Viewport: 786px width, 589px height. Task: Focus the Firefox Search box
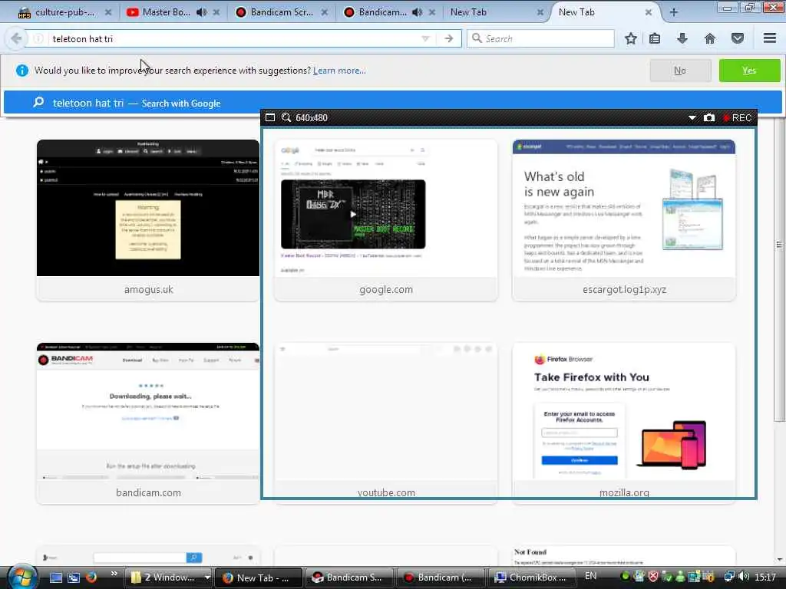tap(540, 38)
